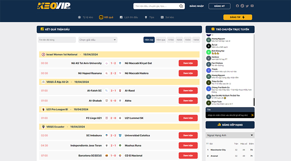Click Mushuc Runa team crest

120,145
